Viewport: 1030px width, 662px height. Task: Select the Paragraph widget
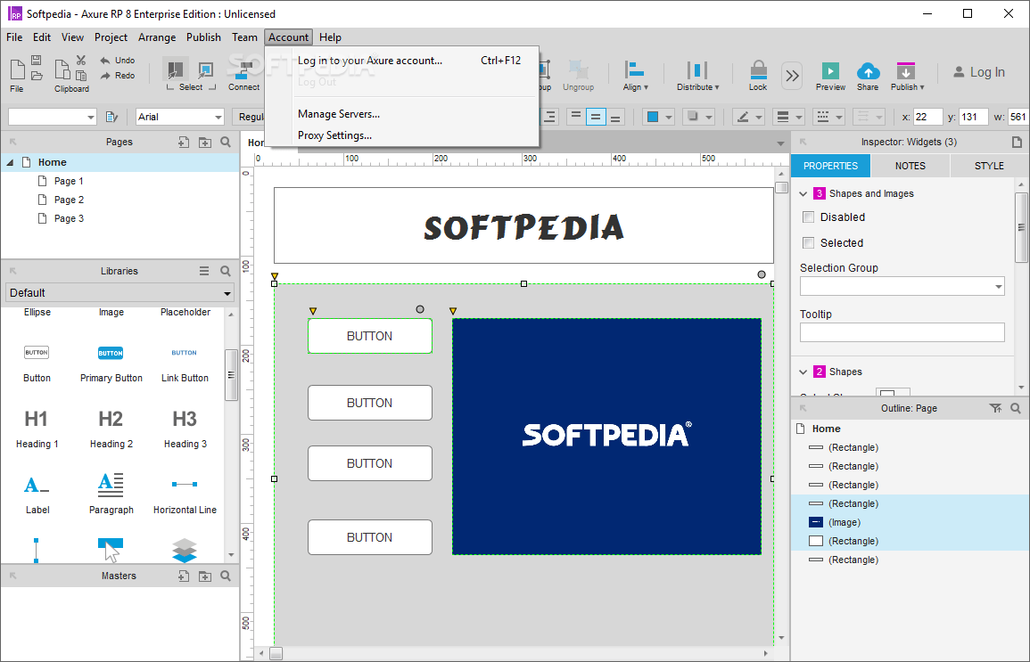[111, 494]
